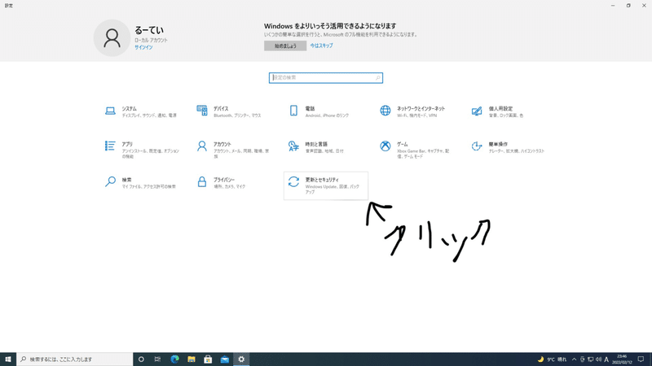This screenshot has height=366, width=652.
Task: Focus the 設定の検索 search field
Action: click(x=325, y=77)
